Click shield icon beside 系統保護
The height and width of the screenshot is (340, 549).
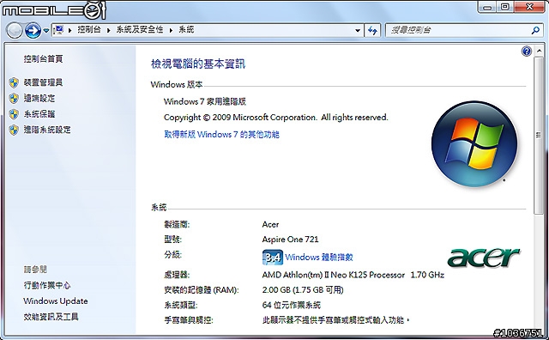click(x=14, y=114)
